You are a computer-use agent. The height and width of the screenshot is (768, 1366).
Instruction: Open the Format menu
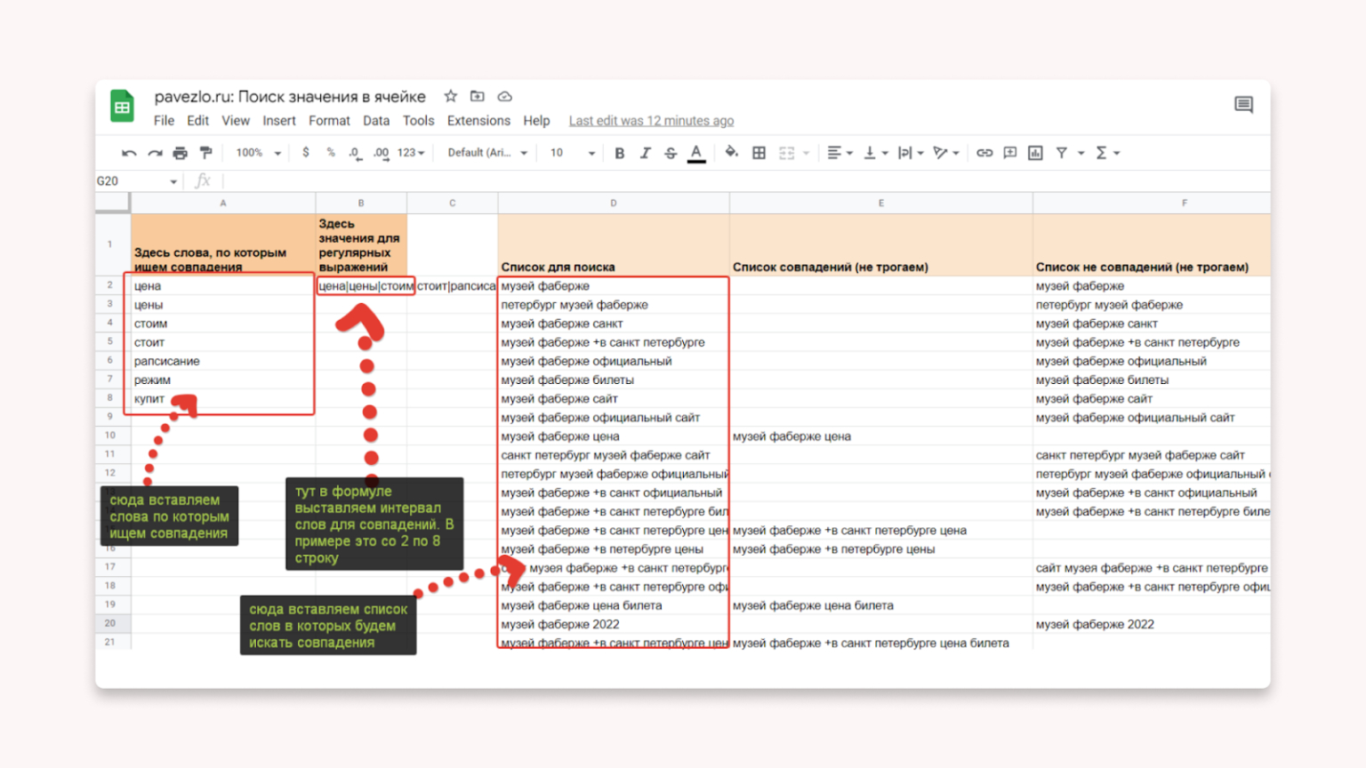point(329,121)
